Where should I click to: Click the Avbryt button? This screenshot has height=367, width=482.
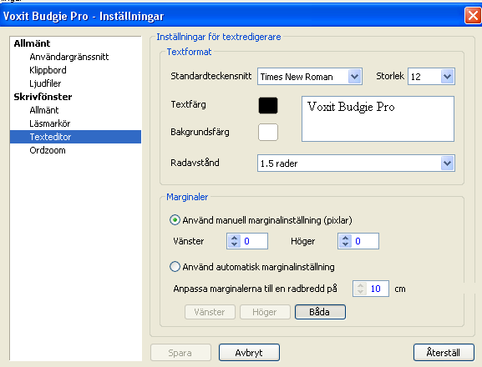[249, 353]
